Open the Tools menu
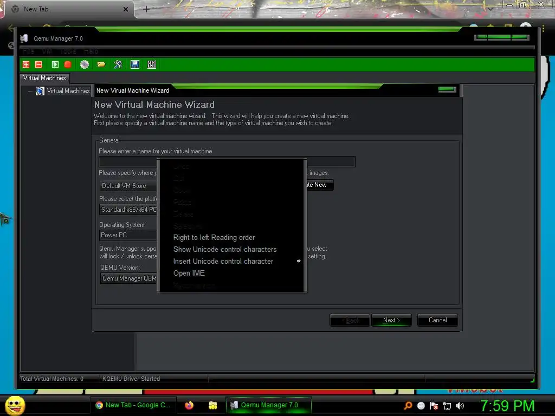The image size is (555, 416). [x=68, y=51]
